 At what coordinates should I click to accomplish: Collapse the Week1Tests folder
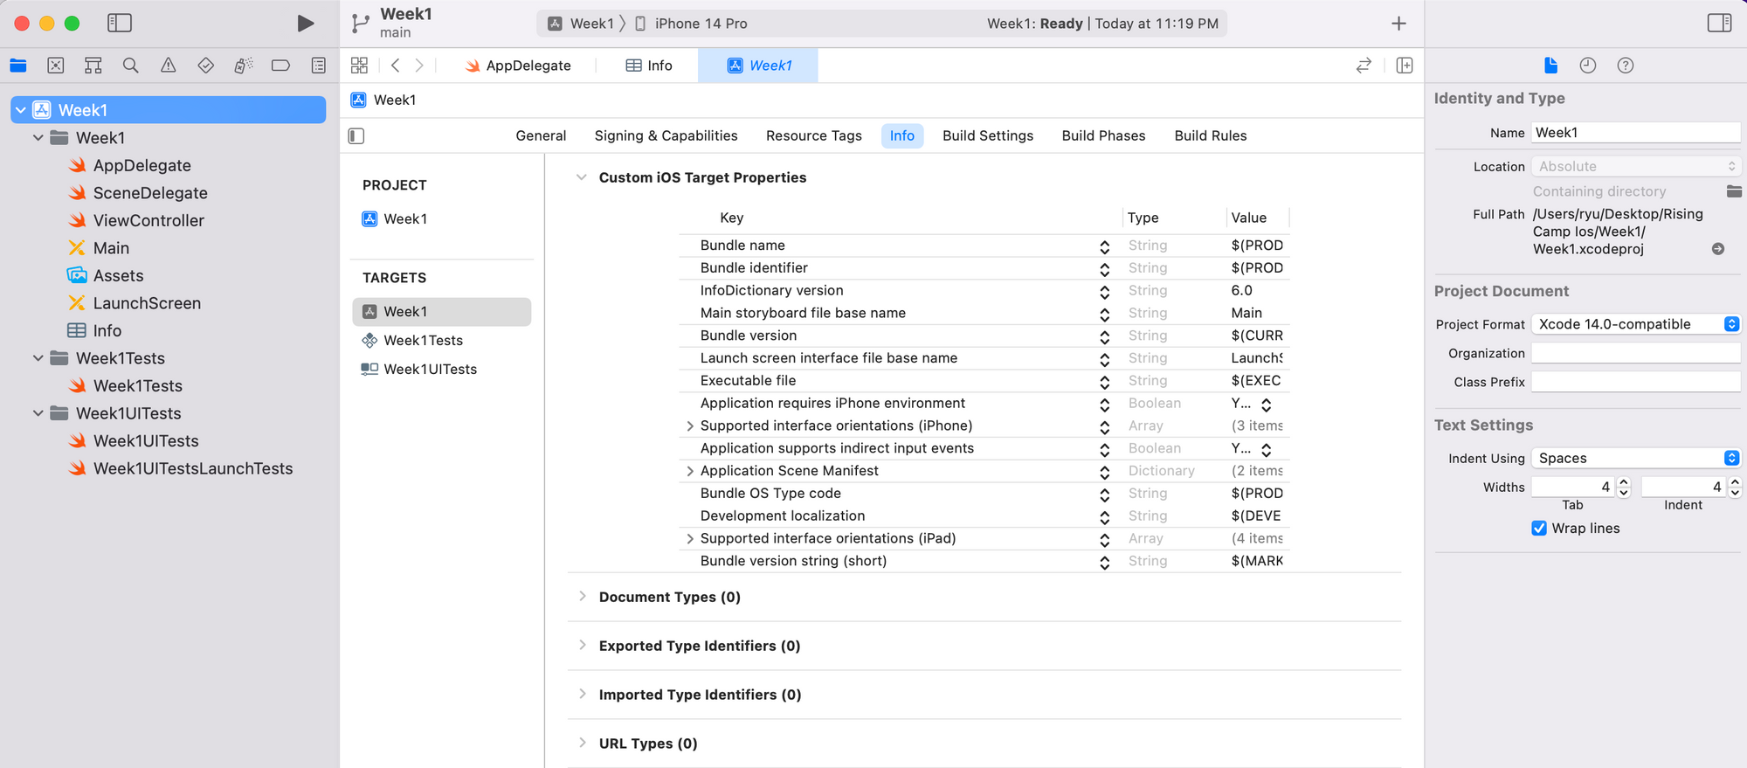[38, 358]
